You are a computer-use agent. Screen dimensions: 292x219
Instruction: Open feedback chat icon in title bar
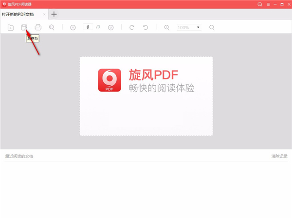click(x=260, y=4)
